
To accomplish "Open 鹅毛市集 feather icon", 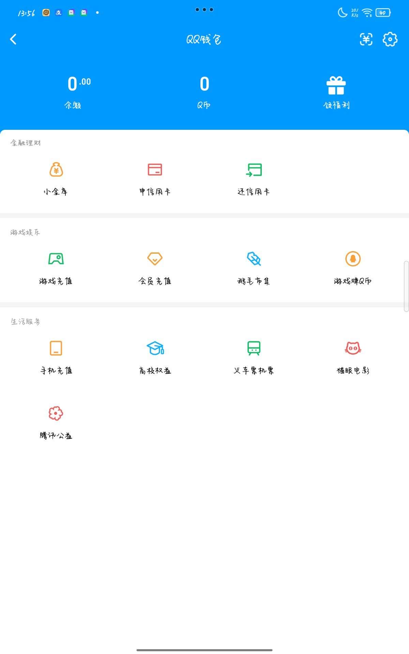I will coord(254,259).
